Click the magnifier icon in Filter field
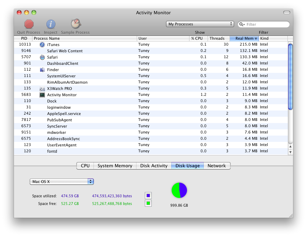Screen dimensions: 307x237 tap(242, 24)
